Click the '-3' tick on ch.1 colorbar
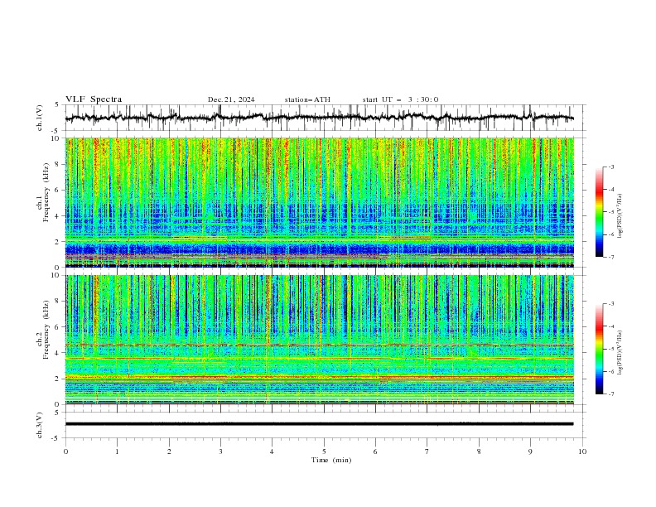This screenshot has width=656, height=507. (x=611, y=167)
